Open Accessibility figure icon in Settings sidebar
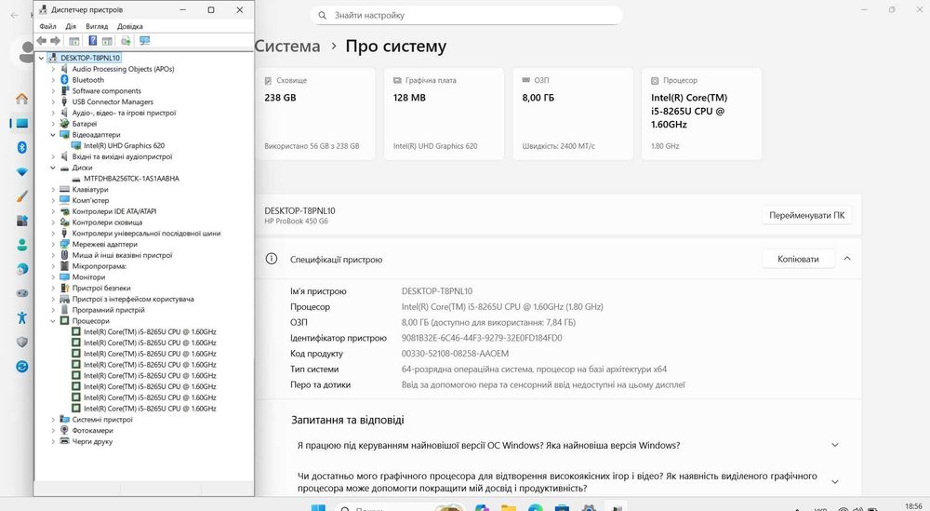 tap(22, 317)
